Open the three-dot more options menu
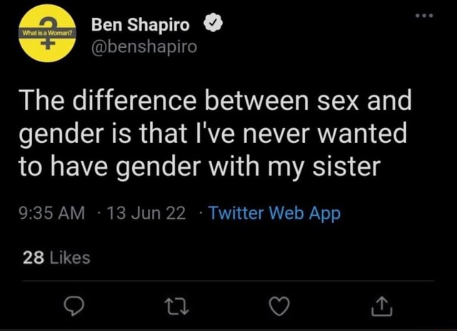 pyautogui.click(x=424, y=16)
